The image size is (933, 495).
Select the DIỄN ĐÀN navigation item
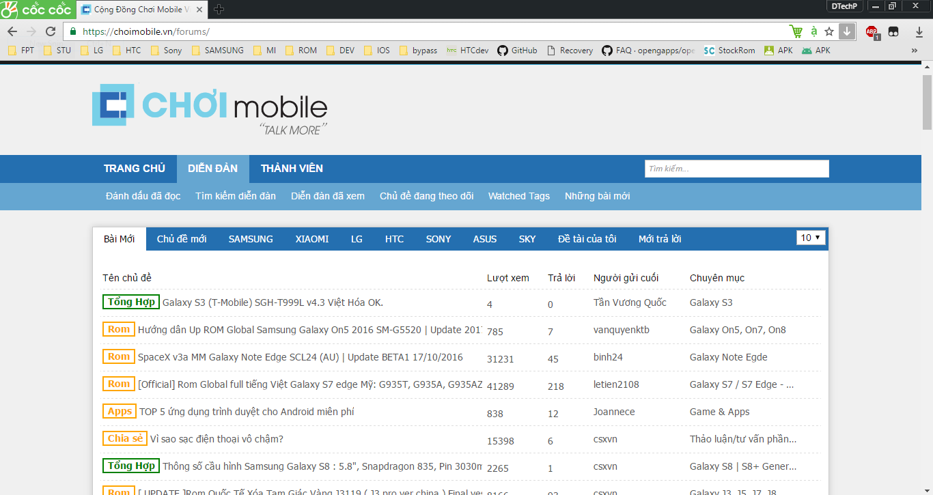click(213, 169)
